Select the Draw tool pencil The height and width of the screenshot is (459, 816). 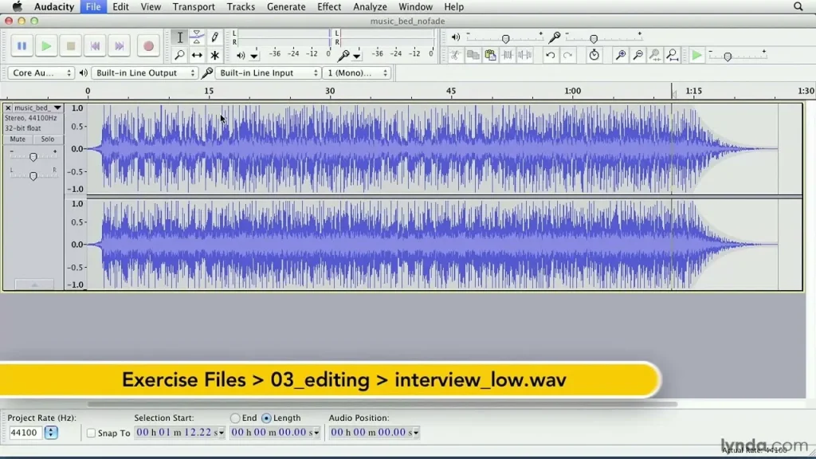tap(215, 37)
